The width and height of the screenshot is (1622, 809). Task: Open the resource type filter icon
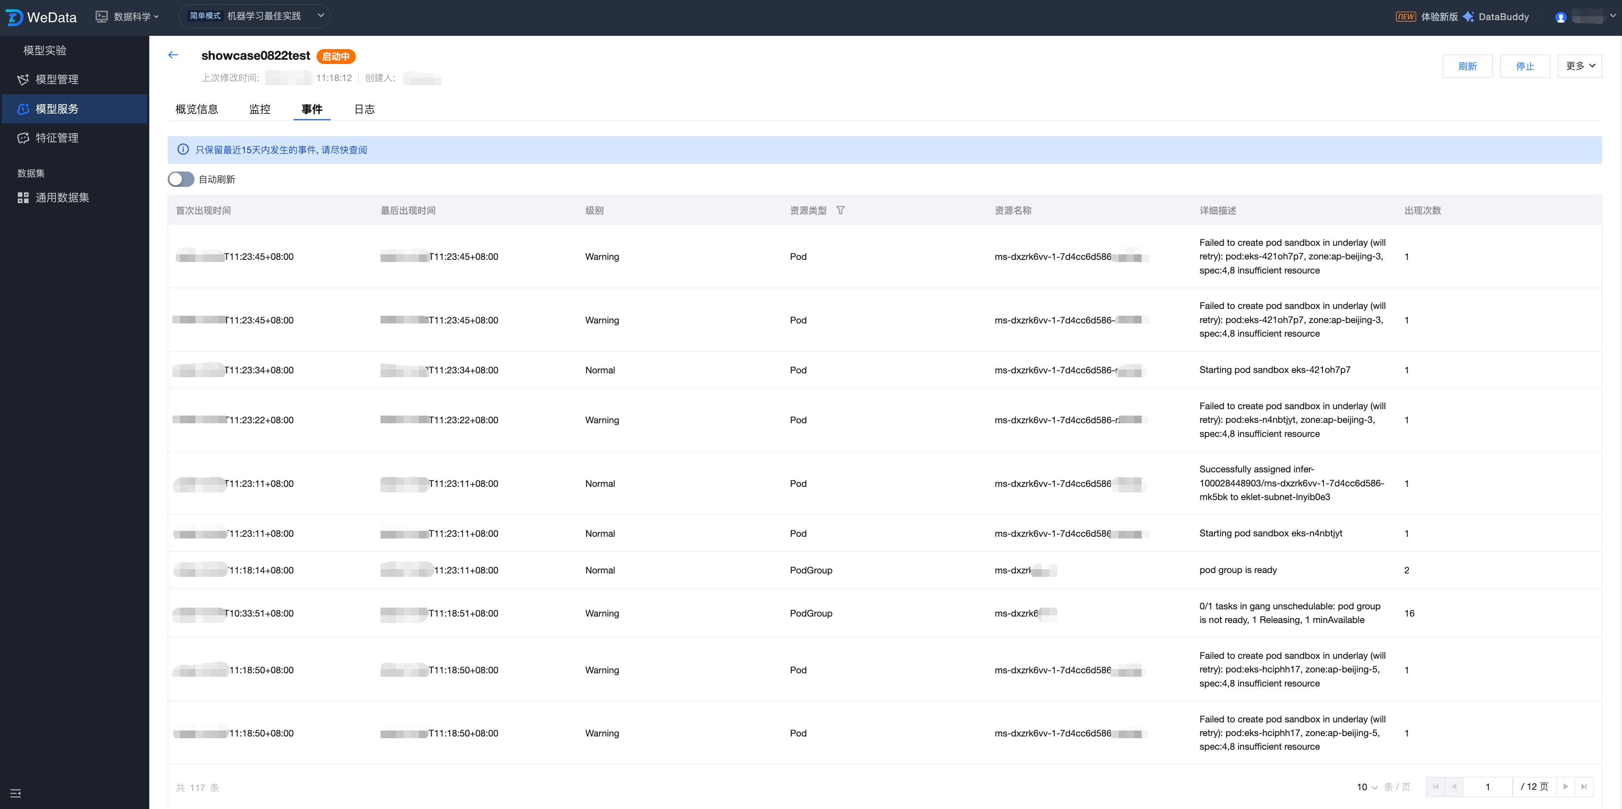coord(840,210)
